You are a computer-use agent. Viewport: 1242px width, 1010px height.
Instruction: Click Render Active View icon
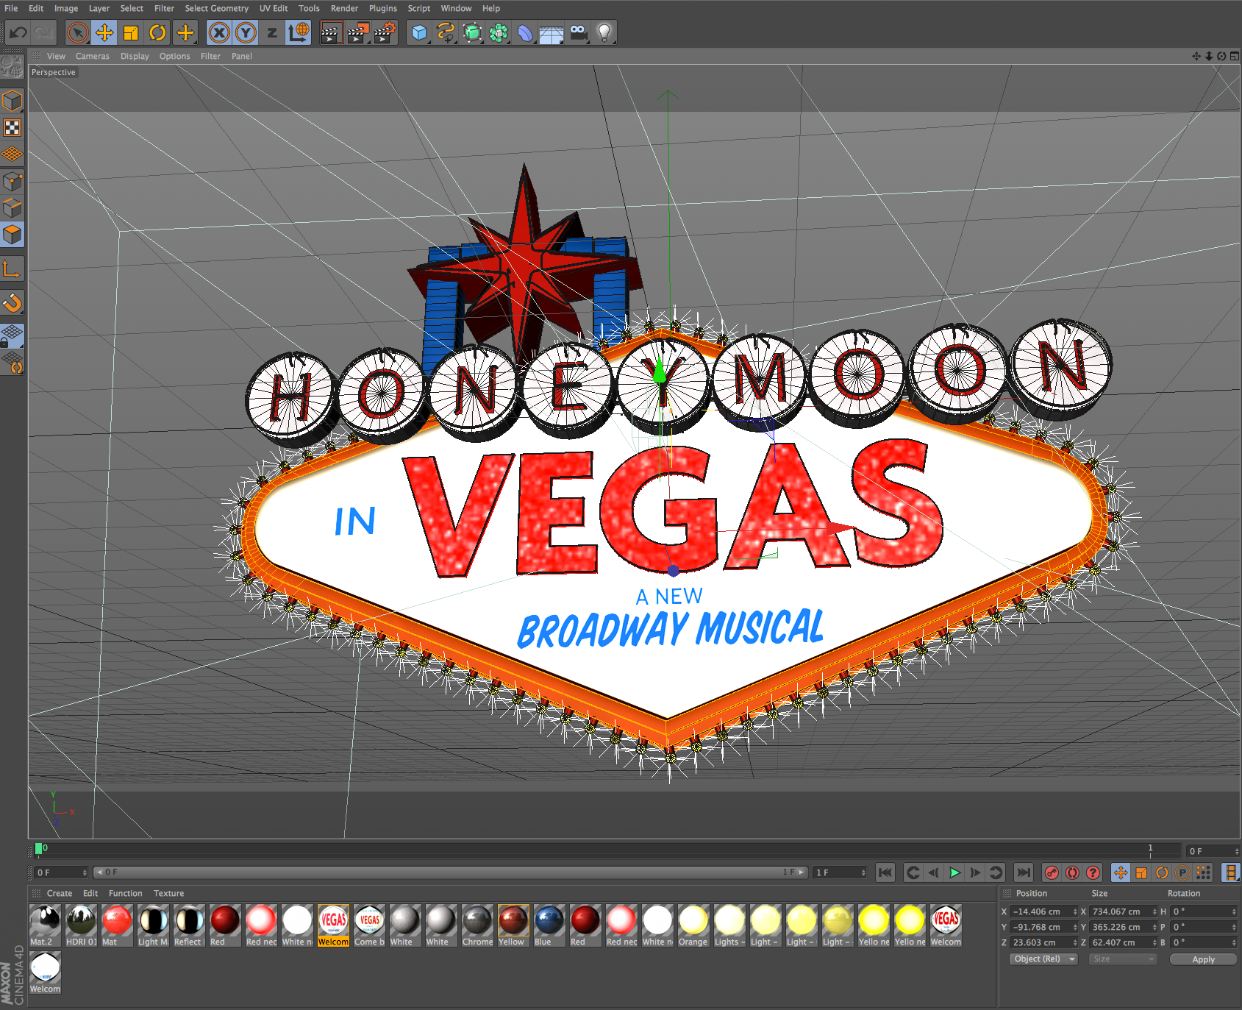point(332,32)
